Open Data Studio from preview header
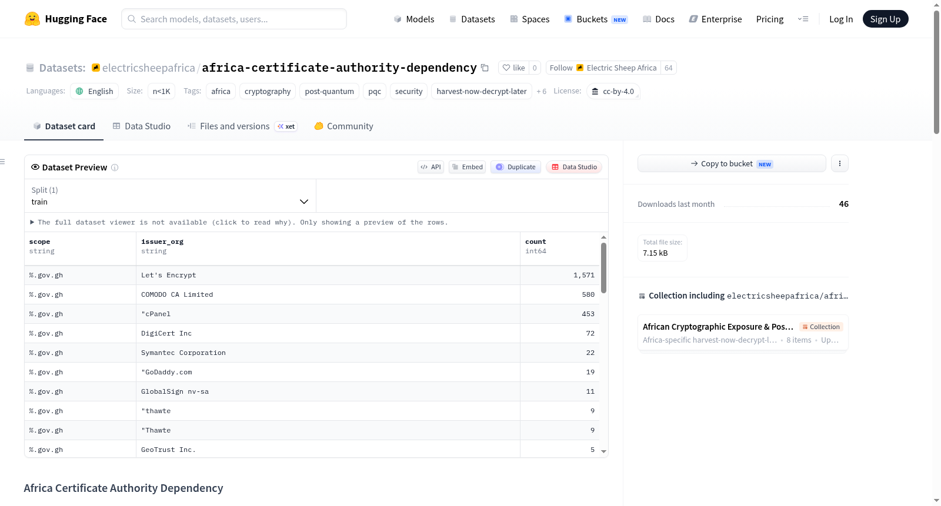This screenshot has height=506, width=941. click(574, 167)
